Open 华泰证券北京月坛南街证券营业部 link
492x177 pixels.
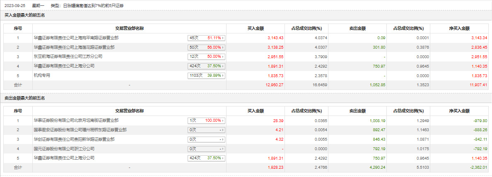[76, 120]
